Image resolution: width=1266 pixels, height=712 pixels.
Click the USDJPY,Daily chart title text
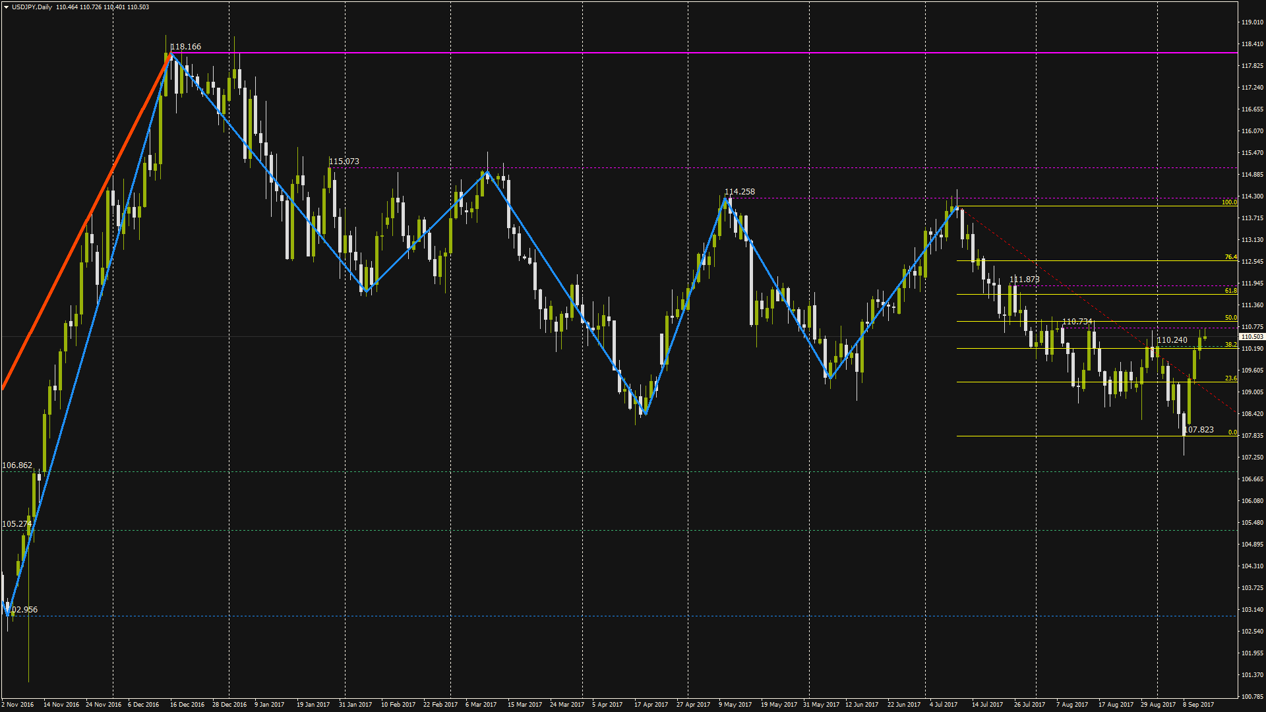coord(32,7)
